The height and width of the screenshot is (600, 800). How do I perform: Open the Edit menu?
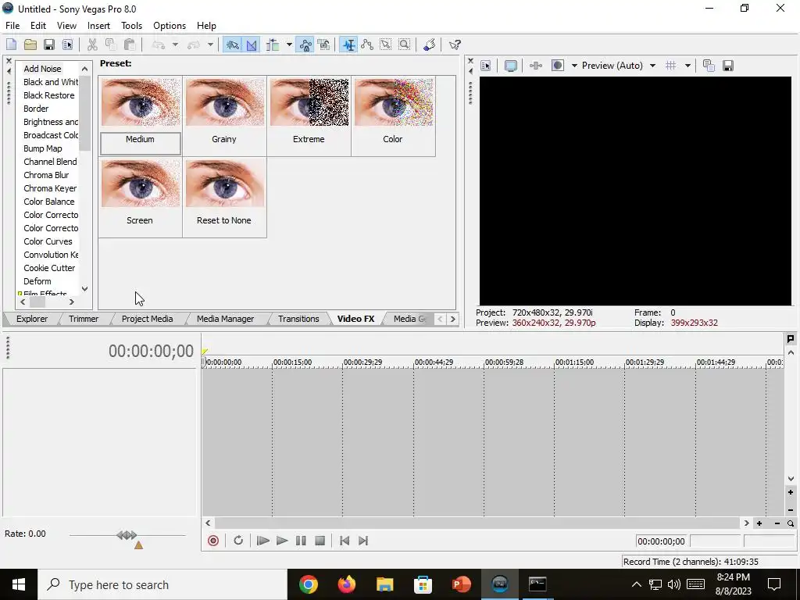click(38, 26)
